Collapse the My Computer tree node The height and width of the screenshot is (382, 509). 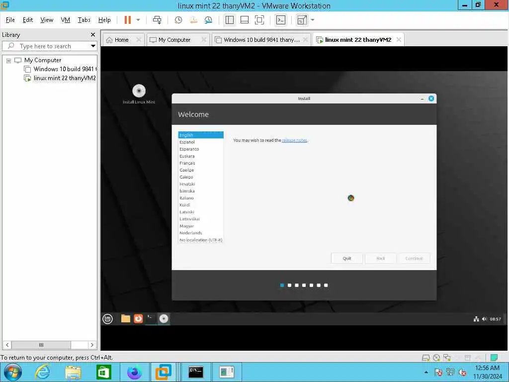tap(9, 60)
